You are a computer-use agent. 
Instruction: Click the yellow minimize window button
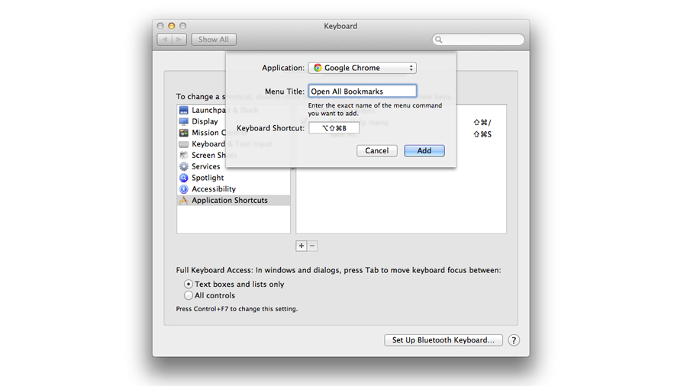172,26
